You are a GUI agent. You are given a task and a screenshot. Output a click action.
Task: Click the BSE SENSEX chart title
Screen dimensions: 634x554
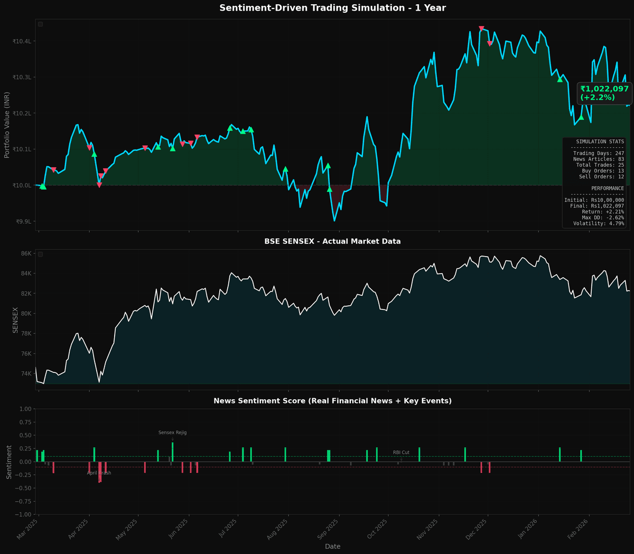[x=332, y=241]
